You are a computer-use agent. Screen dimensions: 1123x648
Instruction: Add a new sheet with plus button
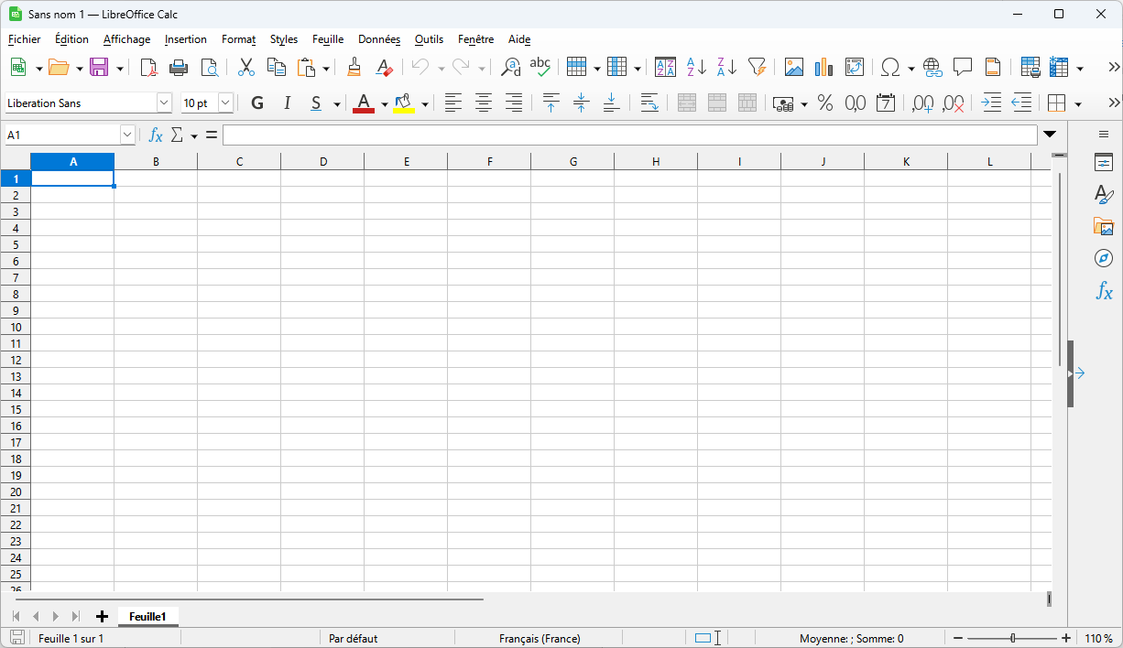[x=102, y=617]
